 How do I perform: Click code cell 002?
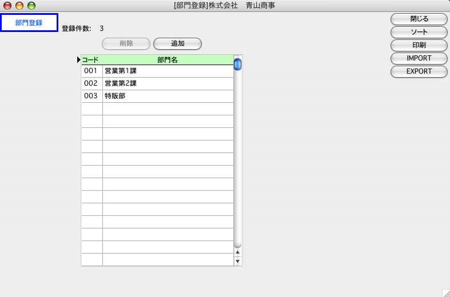click(91, 83)
